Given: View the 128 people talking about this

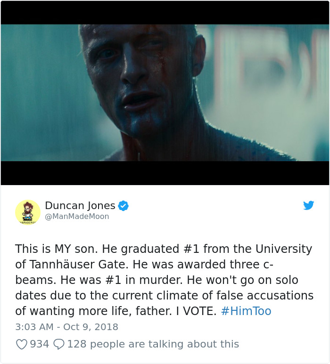Looking at the screenshot, I should pos(153,344).
